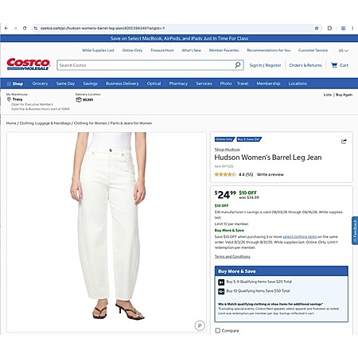Open Clothing for Women breadcrumb
Viewport: 358px width, 358px height.
(x=91, y=123)
